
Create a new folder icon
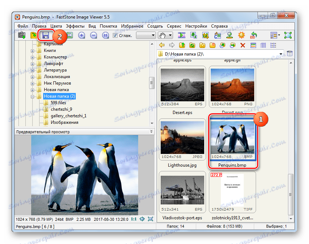pos(213,45)
